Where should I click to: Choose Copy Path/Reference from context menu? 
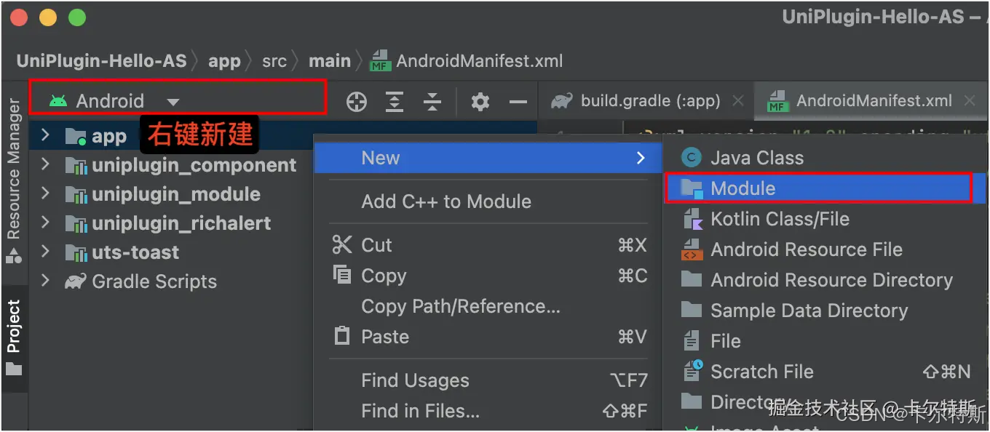(x=488, y=306)
